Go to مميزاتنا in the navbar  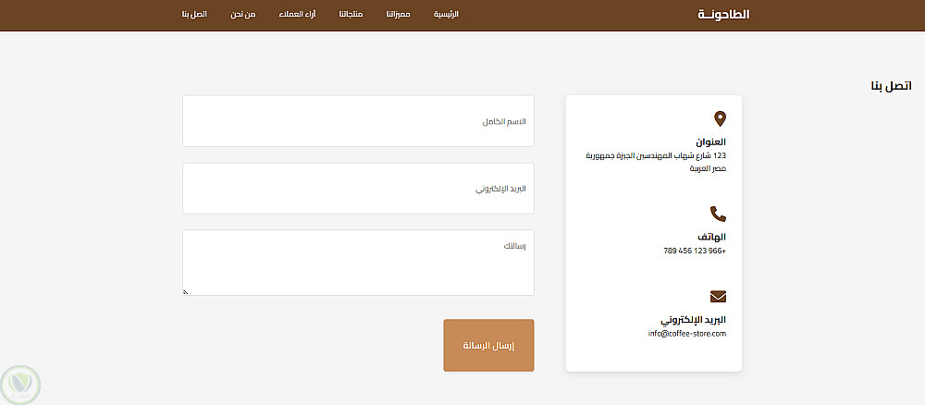(x=398, y=14)
